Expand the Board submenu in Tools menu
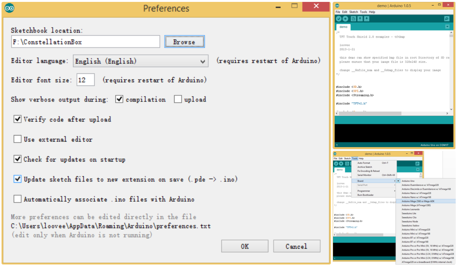Viewport: 458px width, 266px height. click(x=374, y=181)
